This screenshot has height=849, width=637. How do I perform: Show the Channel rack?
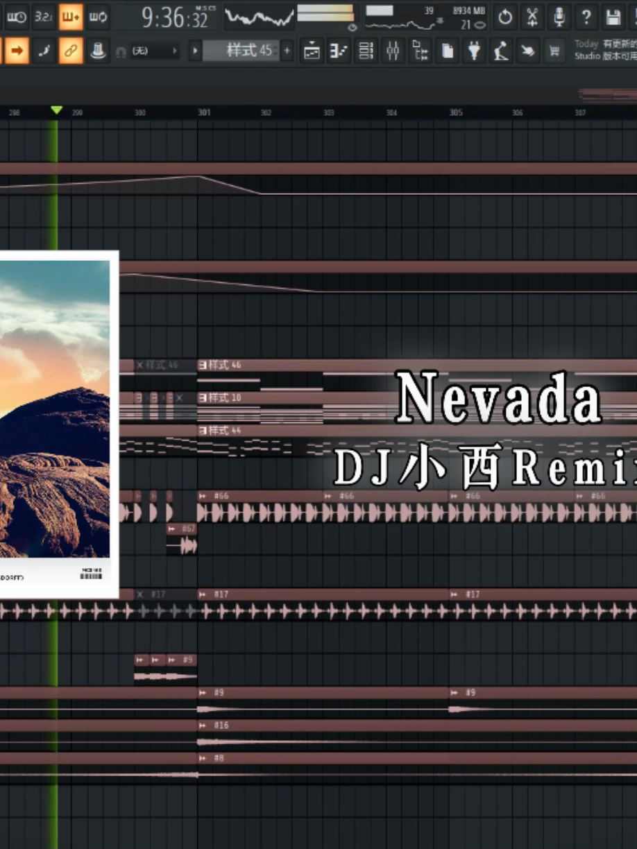(366, 51)
